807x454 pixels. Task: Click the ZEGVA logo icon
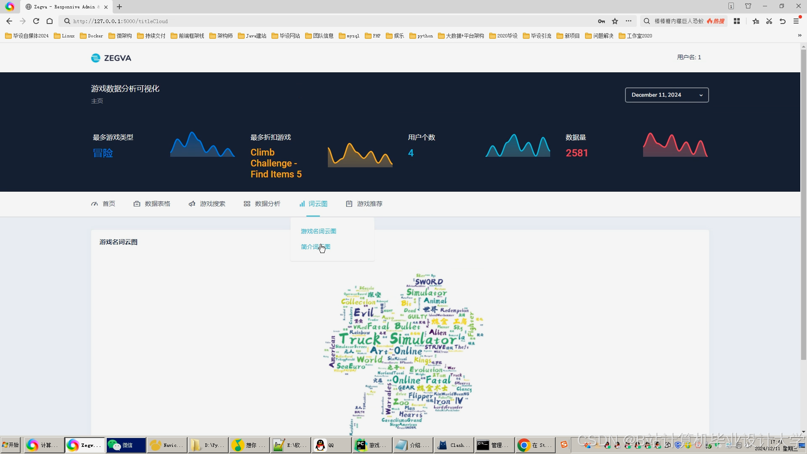[96, 58]
